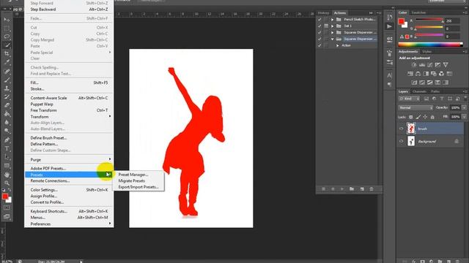
Task: Toggle checkmark for Action item
Action: pos(320,45)
